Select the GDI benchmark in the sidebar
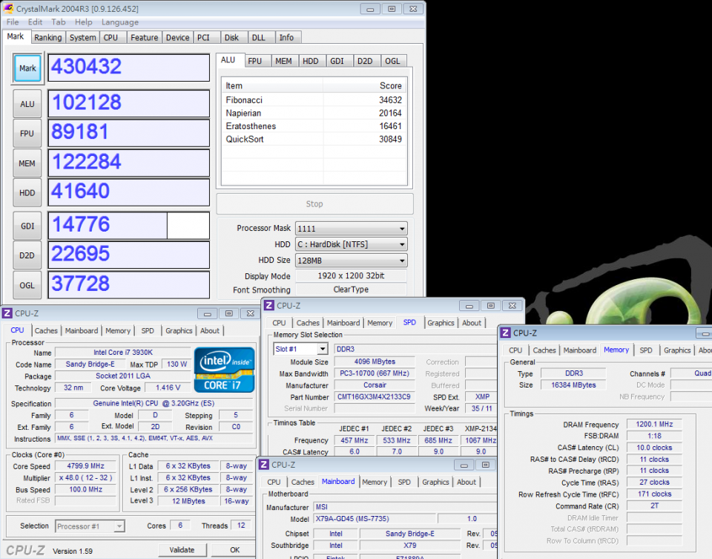The height and width of the screenshot is (559, 712). click(x=27, y=224)
